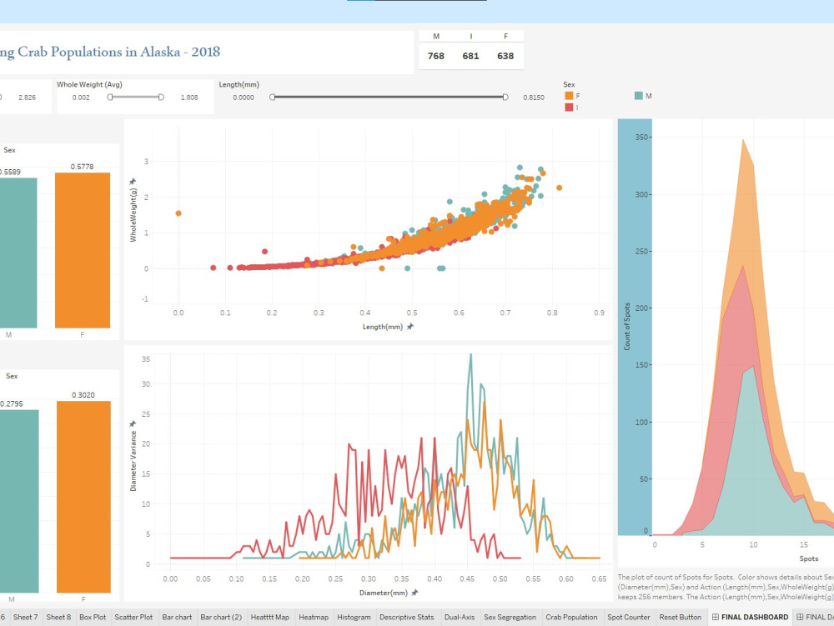Click the pin icon next to Length(mm) axis title
834x626 pixels.
410,327
